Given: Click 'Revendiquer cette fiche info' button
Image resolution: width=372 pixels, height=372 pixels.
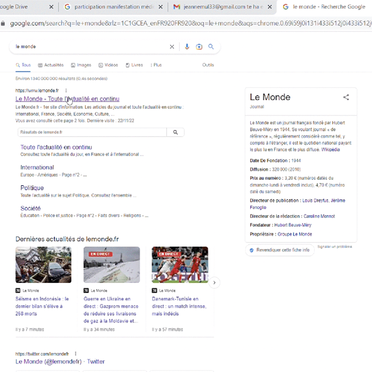Looking at the screenshot, I should pos(280,250).
